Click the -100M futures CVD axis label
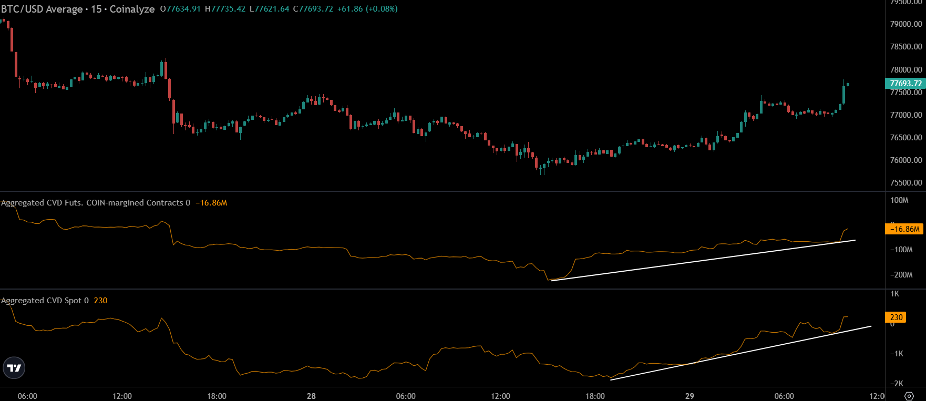 click(901, 250)
